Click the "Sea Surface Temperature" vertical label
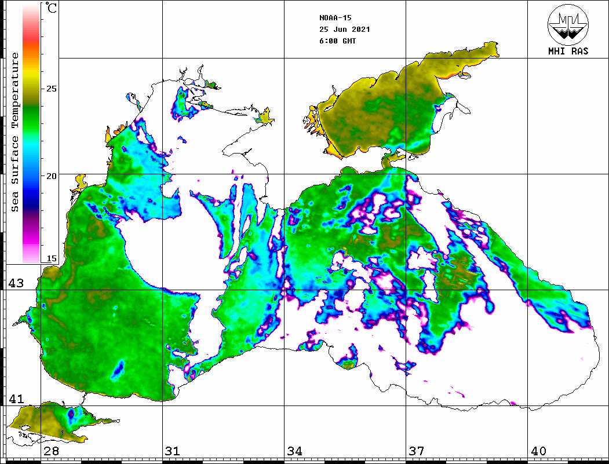609x464 pixels. point(14,133)
